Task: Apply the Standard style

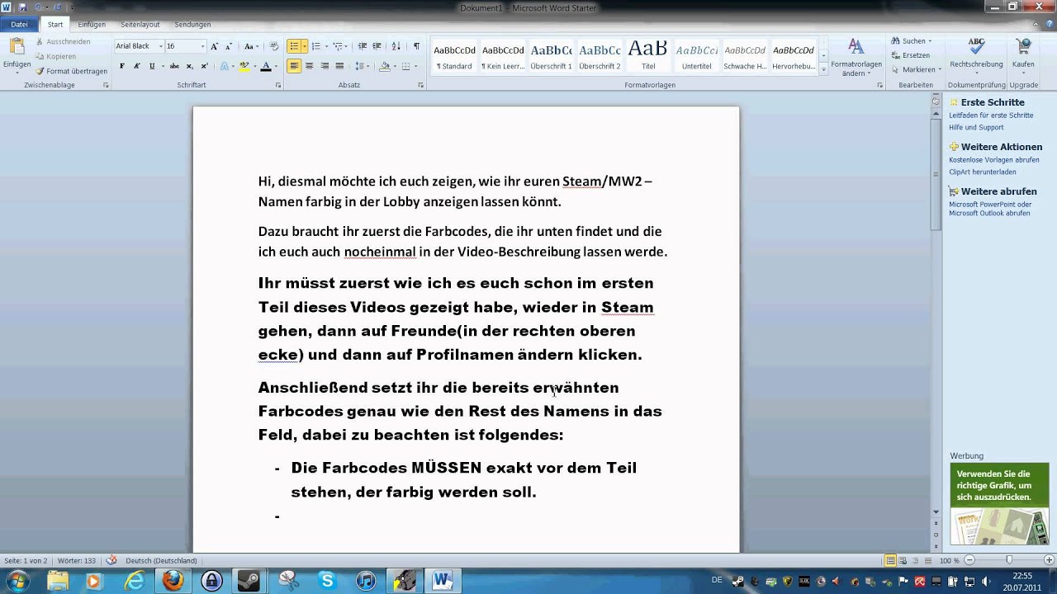Action: (x=454, y=56)
